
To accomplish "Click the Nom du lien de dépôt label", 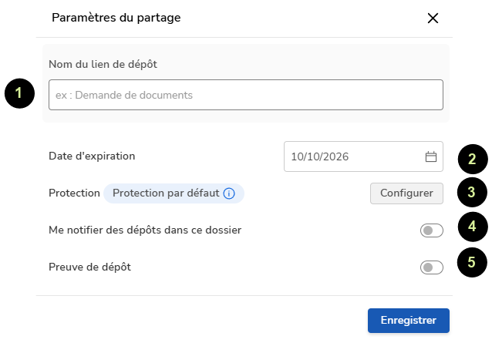I will click(x=103, y=64).
